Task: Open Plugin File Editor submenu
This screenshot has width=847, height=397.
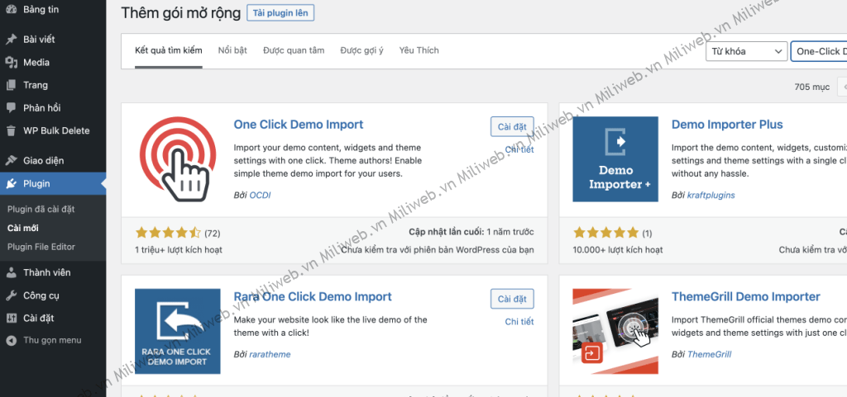Action: coord(41,247)
